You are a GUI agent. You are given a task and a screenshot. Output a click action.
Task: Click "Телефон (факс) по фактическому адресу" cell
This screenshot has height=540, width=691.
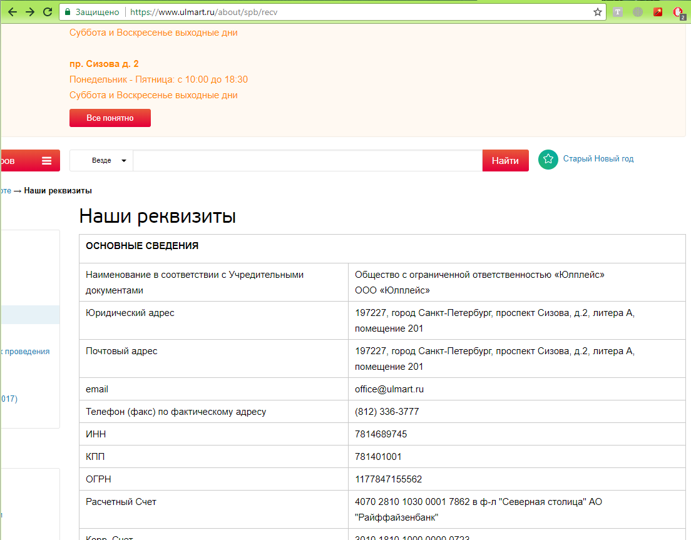(213, 411)
